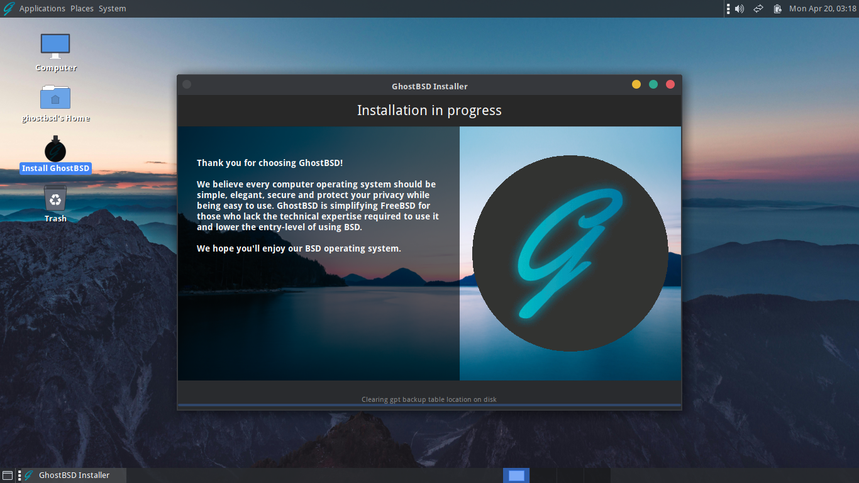The width and height of the screenshot is (859, 483).
Task: Open the Trash desktop icon
Action: coord(55,200)
